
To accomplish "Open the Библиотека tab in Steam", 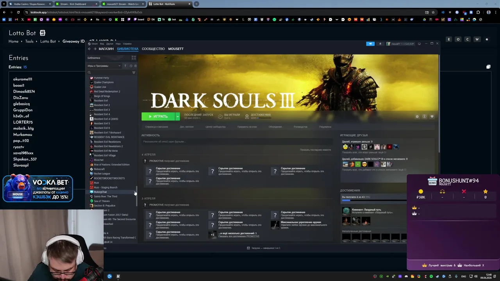I will point(128,49).
